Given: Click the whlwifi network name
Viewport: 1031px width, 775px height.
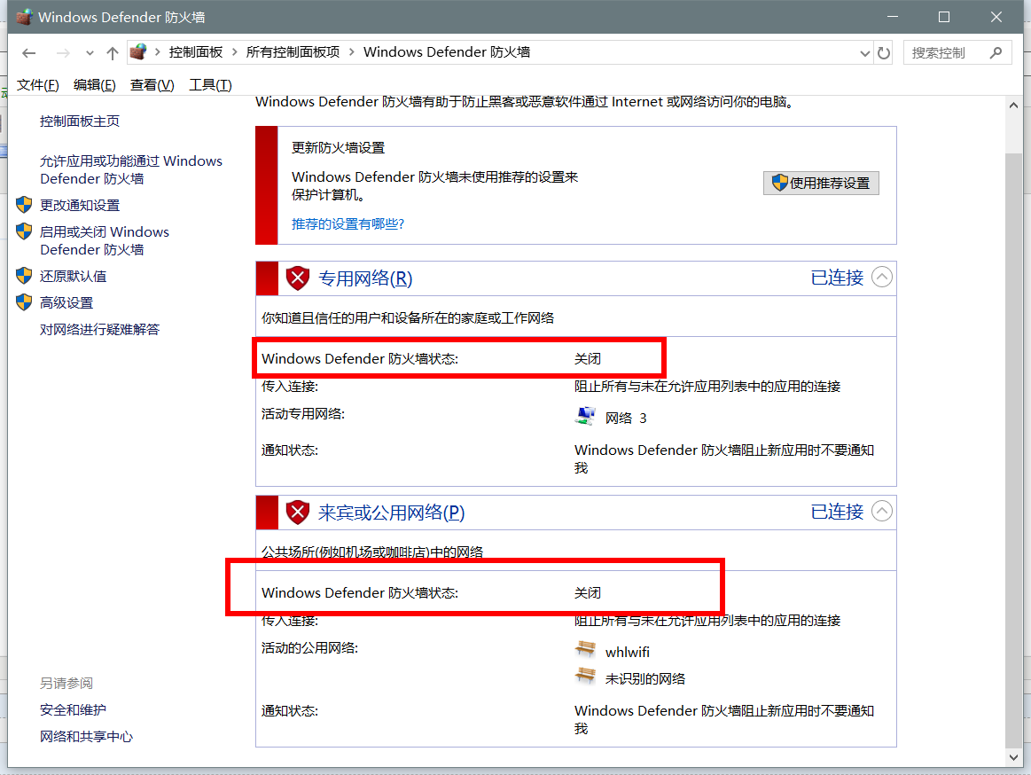Looking at the screenshot, I should (x=628, y=652).
